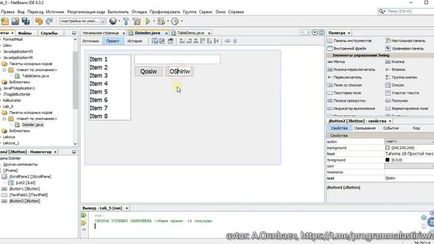
Task: Open the Preview Design icon in designer toolbar
Action: coord(170,41)
